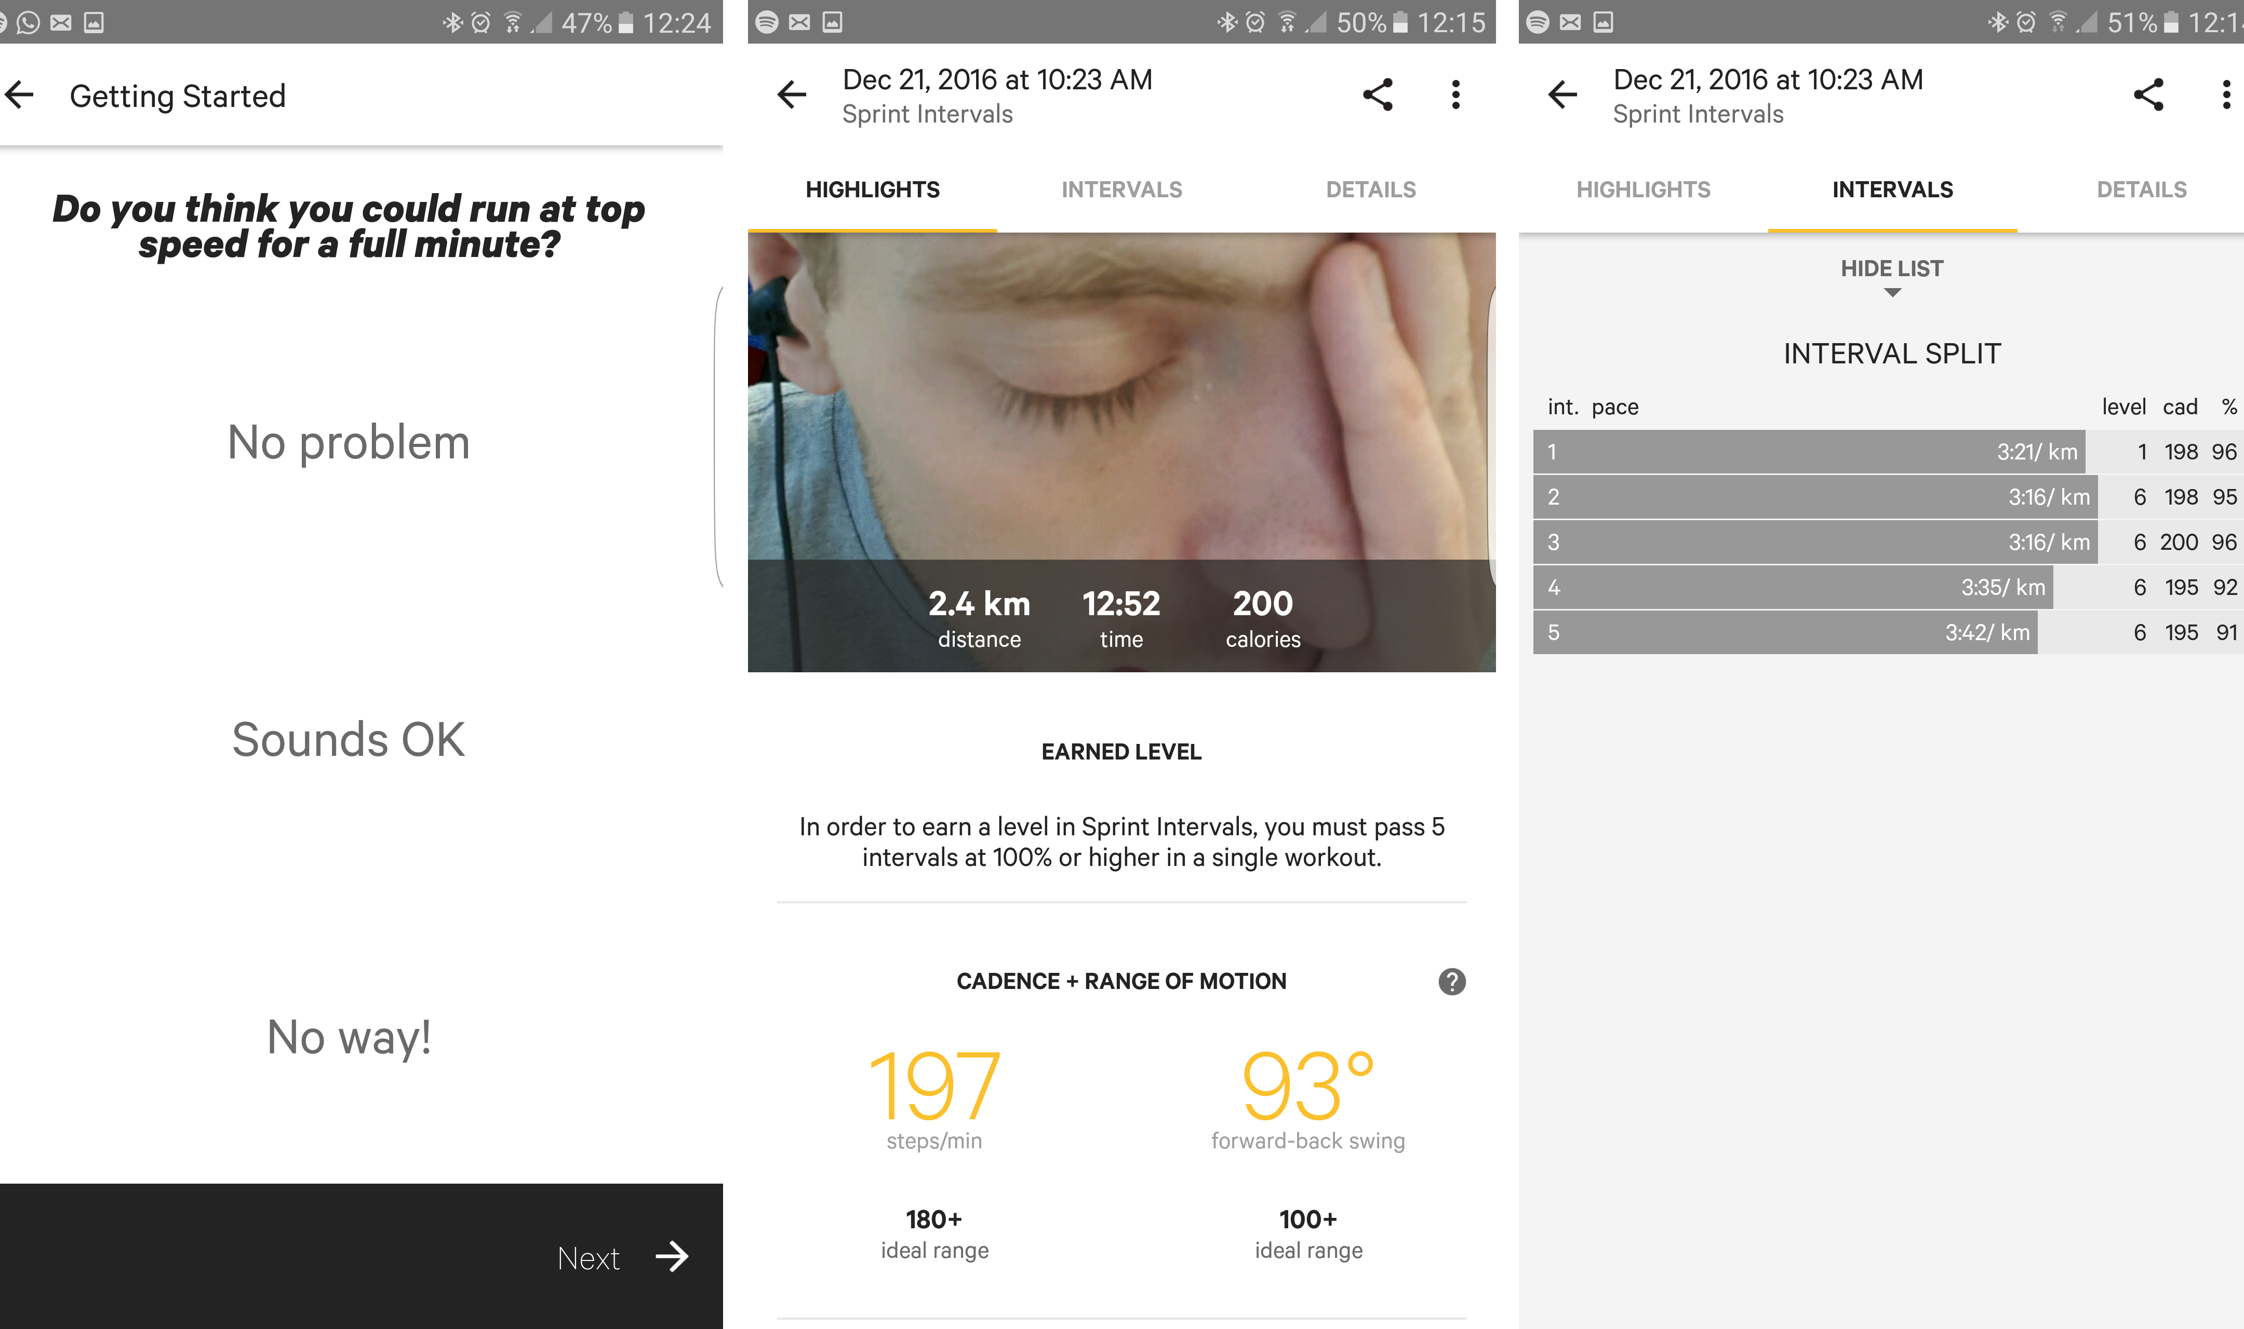Switch to HIGHLIGHTS tab on Intervals screen

(1643, 190)
